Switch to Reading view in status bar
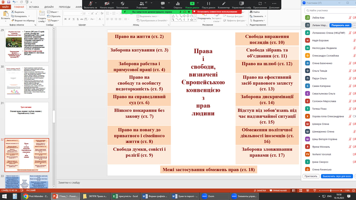Image resolution: width=356 pixels, height=200 pixels. [308, 191]
